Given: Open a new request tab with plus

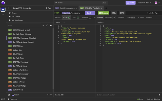Looking at the screenshot, I should [106, 8].
